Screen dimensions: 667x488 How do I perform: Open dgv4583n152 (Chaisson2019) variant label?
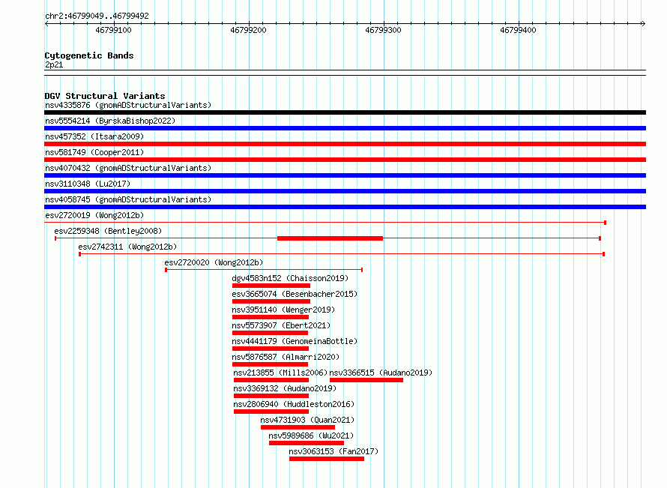pyautogui.click(x=290, y=278)
